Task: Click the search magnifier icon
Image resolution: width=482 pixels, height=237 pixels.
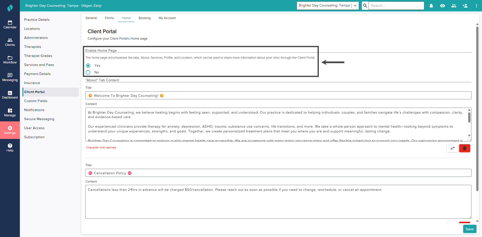Action: click(365, 6)
